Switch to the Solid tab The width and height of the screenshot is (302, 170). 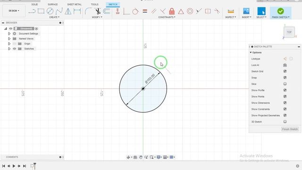coord(34,4)
